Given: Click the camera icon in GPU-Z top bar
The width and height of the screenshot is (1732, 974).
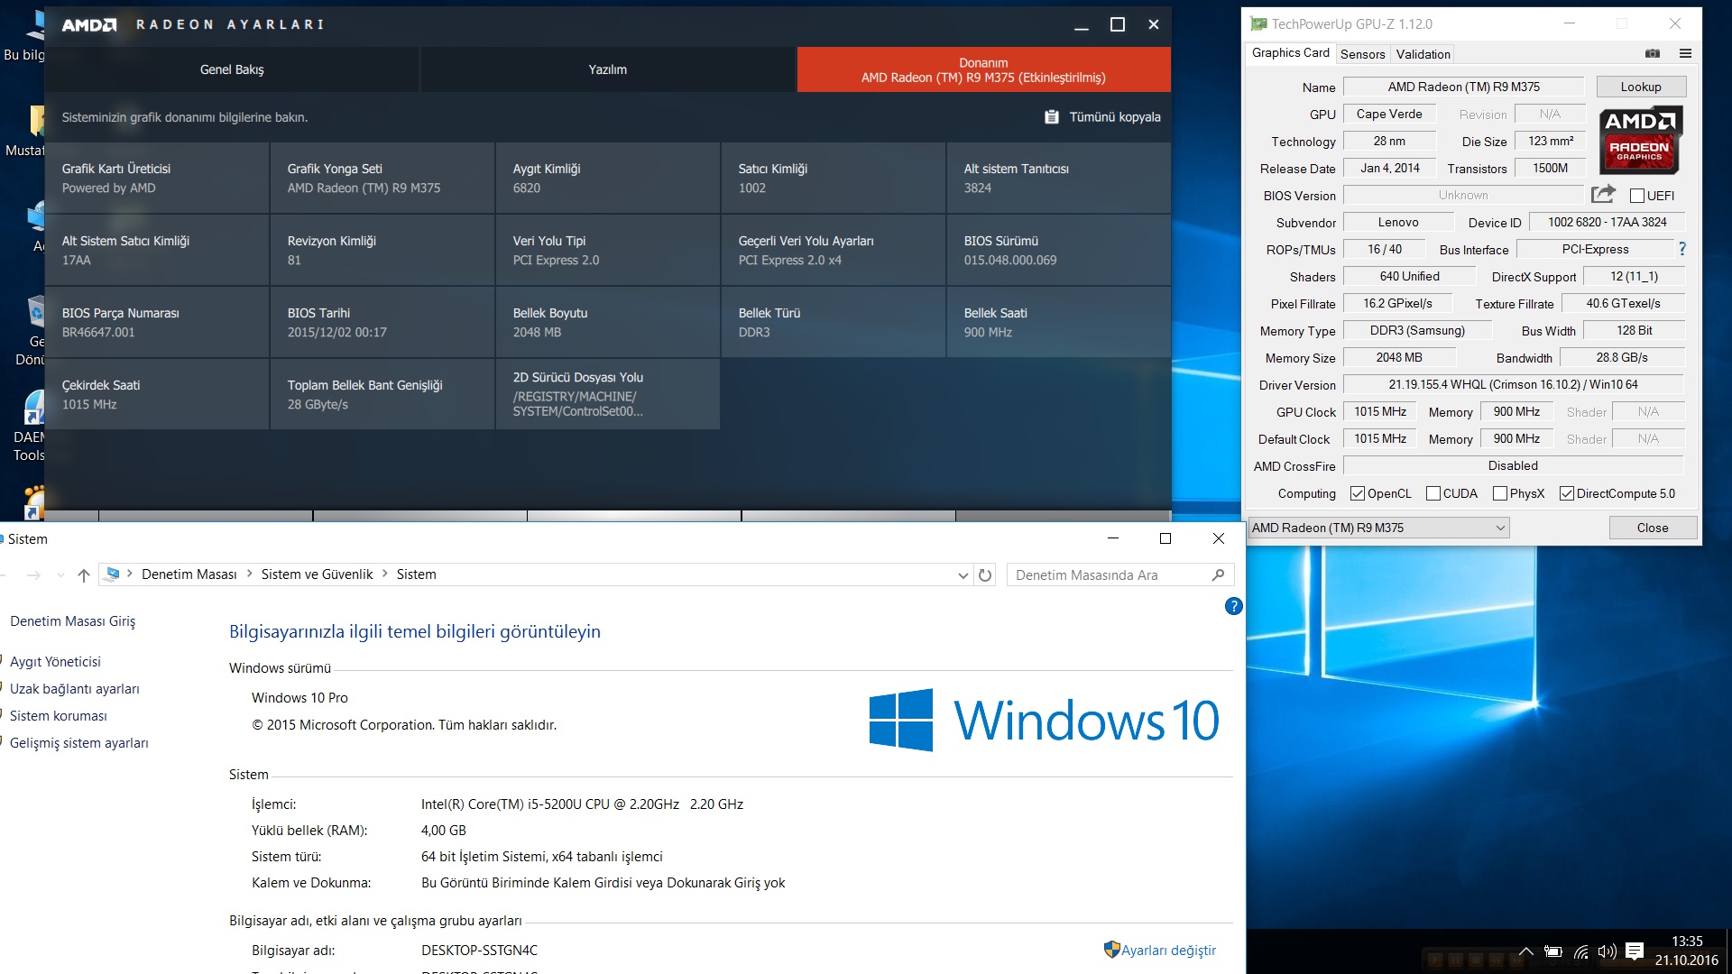Looking at the screenshot, I should click(1653, 55).
